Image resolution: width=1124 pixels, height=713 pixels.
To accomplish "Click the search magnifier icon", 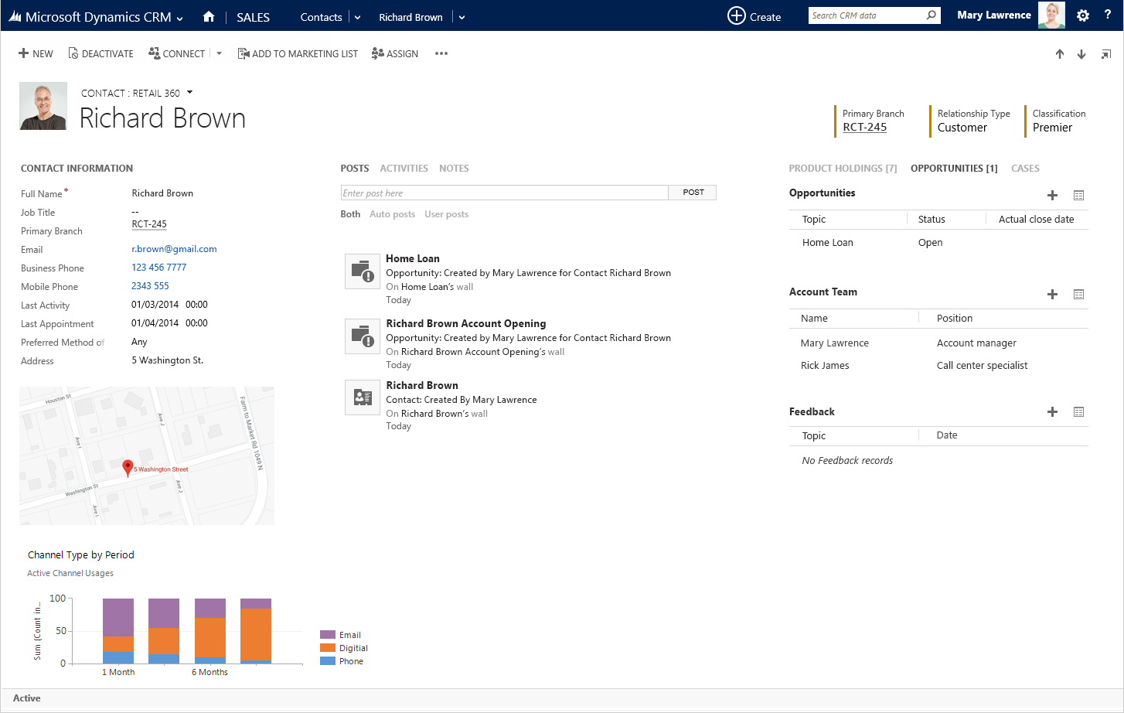I will (x=931, y=15).
